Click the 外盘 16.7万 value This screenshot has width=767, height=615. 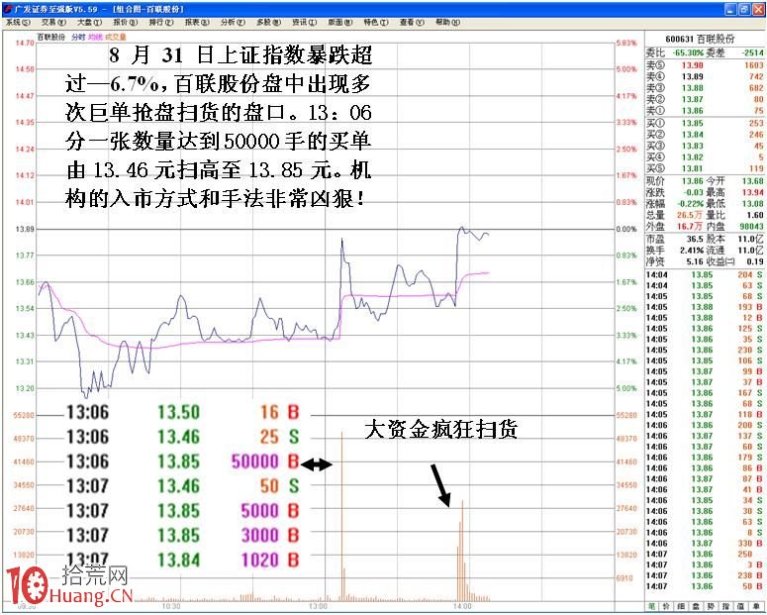tap(690, 226)
